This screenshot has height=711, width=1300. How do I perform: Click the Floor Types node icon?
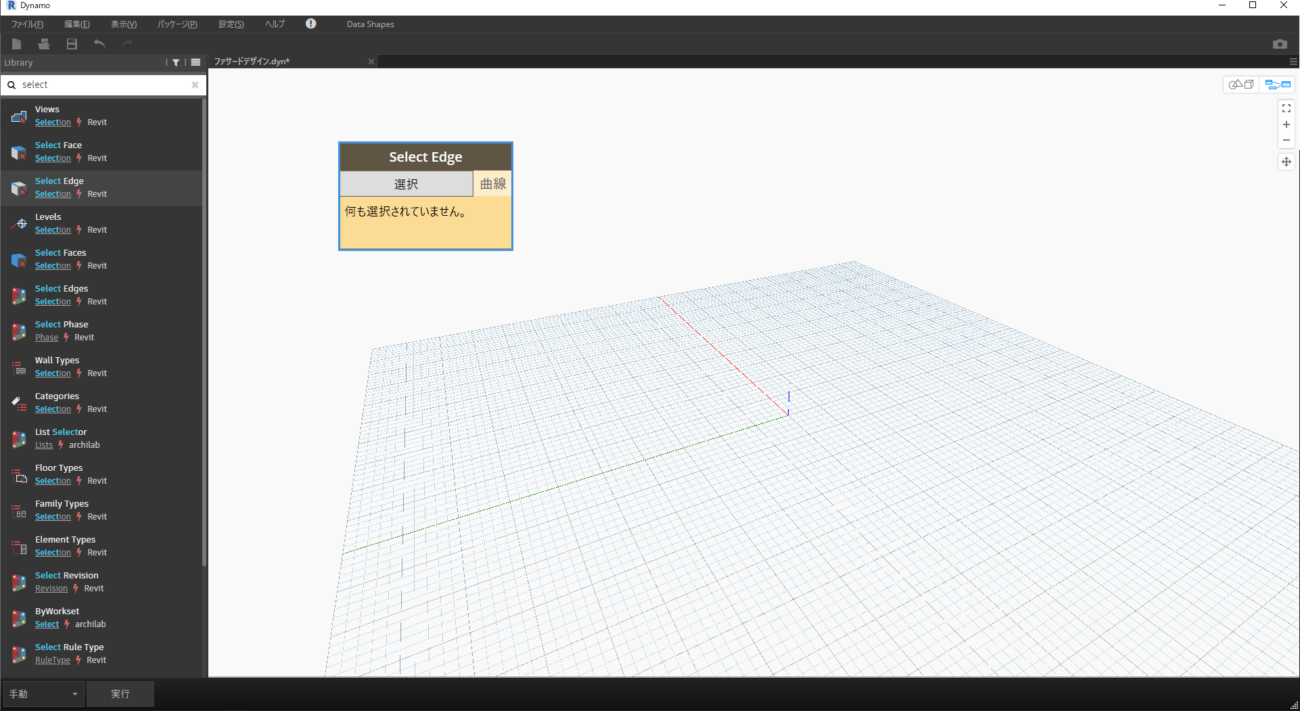tap(19, 475)
